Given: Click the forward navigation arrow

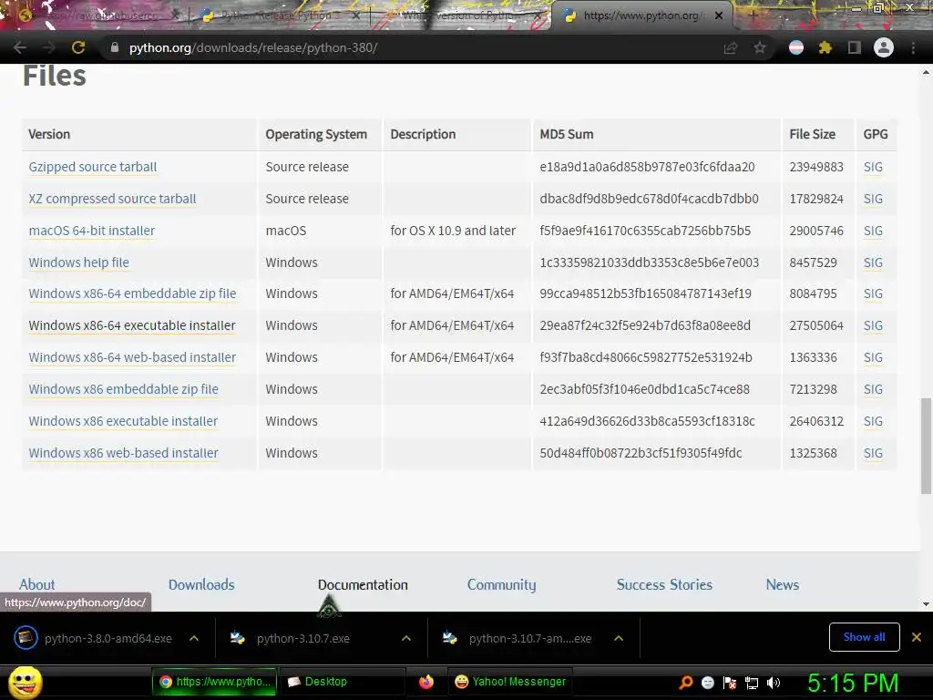Looking at the screenshot, I should 49,47.
